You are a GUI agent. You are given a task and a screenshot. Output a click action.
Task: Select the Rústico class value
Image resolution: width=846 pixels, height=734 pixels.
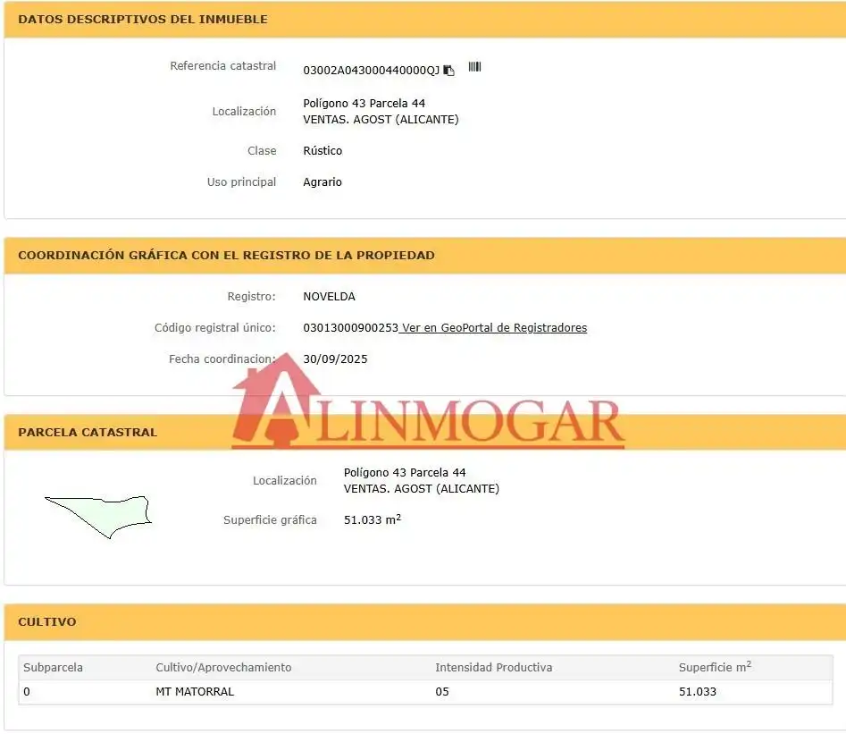click(x=322, y=151)
